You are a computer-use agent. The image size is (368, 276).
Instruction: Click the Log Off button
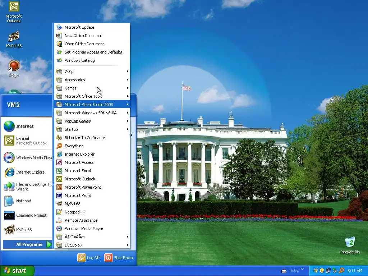pos(89,258)
